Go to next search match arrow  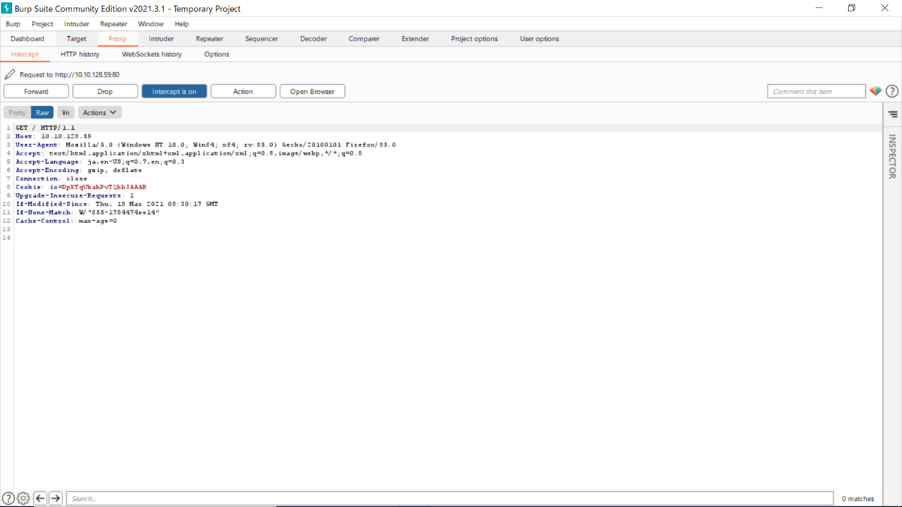pyautogui.click(x=56, y=498)
